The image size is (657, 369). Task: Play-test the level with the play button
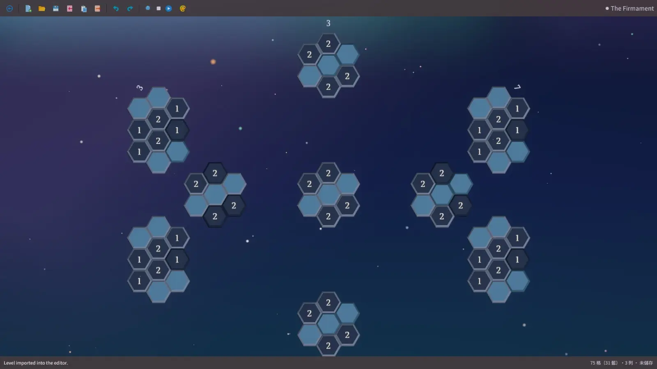click(x=169, y=8)
